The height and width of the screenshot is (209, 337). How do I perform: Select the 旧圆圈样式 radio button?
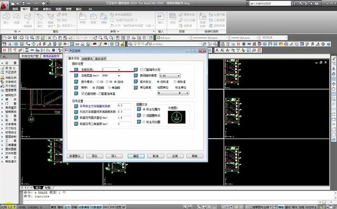144,116
